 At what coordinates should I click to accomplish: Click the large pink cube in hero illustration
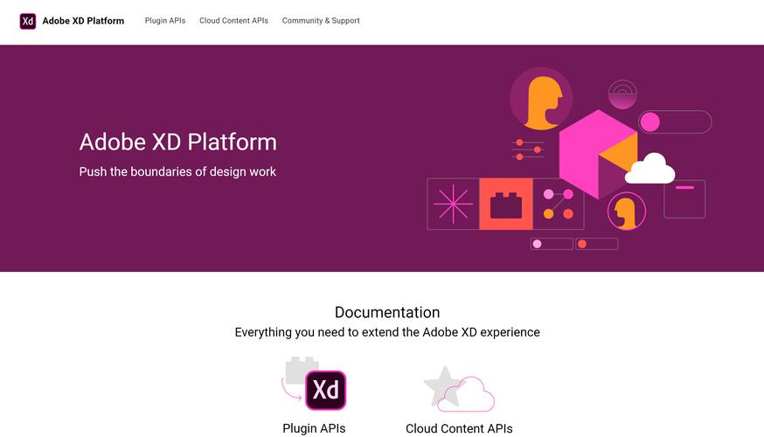(598, 154)
